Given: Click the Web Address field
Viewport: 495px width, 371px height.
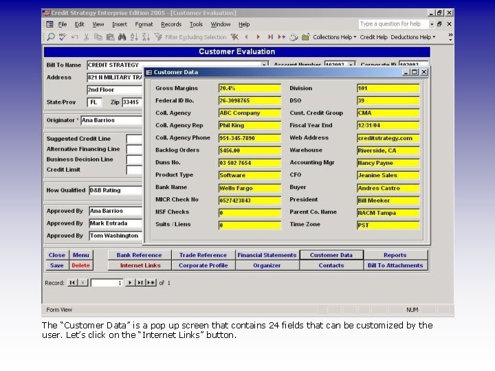Looking at the screenshot, I should [x=388, y=138].
